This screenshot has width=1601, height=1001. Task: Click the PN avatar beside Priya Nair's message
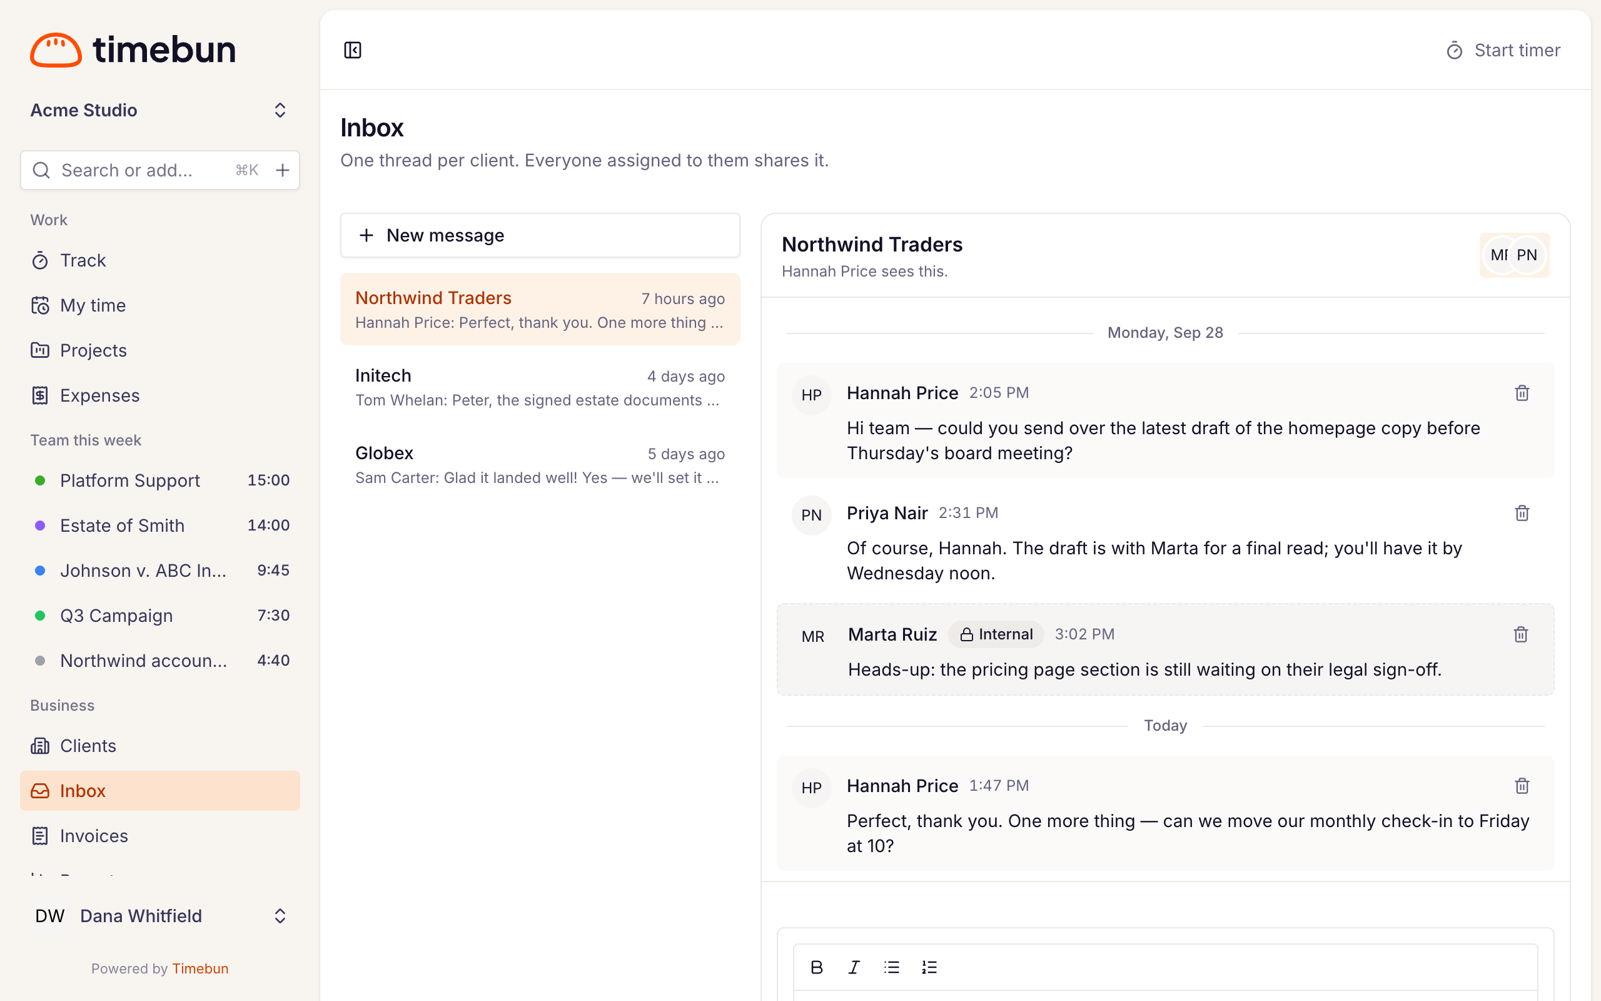(811, 515)
